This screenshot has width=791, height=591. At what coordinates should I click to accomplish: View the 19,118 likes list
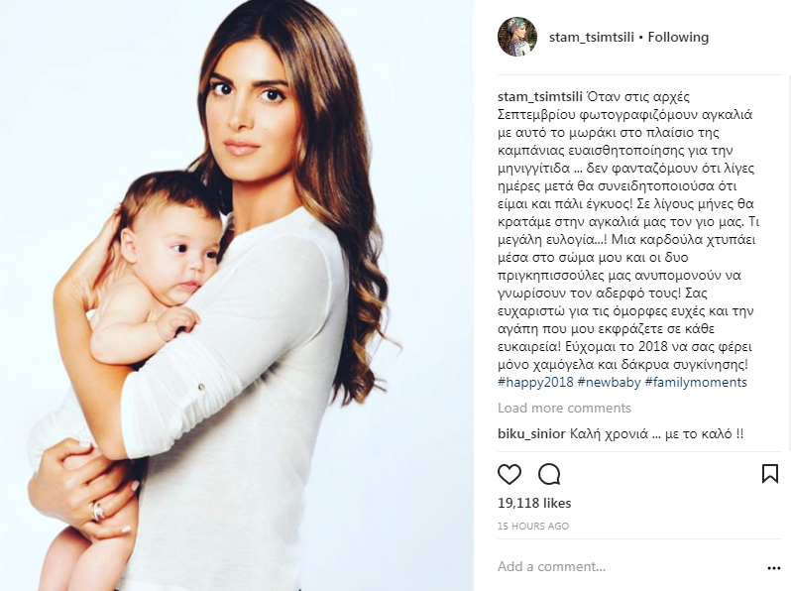pos(534,503)
